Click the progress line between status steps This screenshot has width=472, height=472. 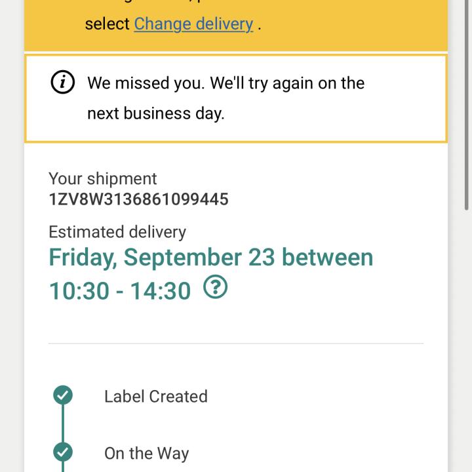(x=63, y=424)
